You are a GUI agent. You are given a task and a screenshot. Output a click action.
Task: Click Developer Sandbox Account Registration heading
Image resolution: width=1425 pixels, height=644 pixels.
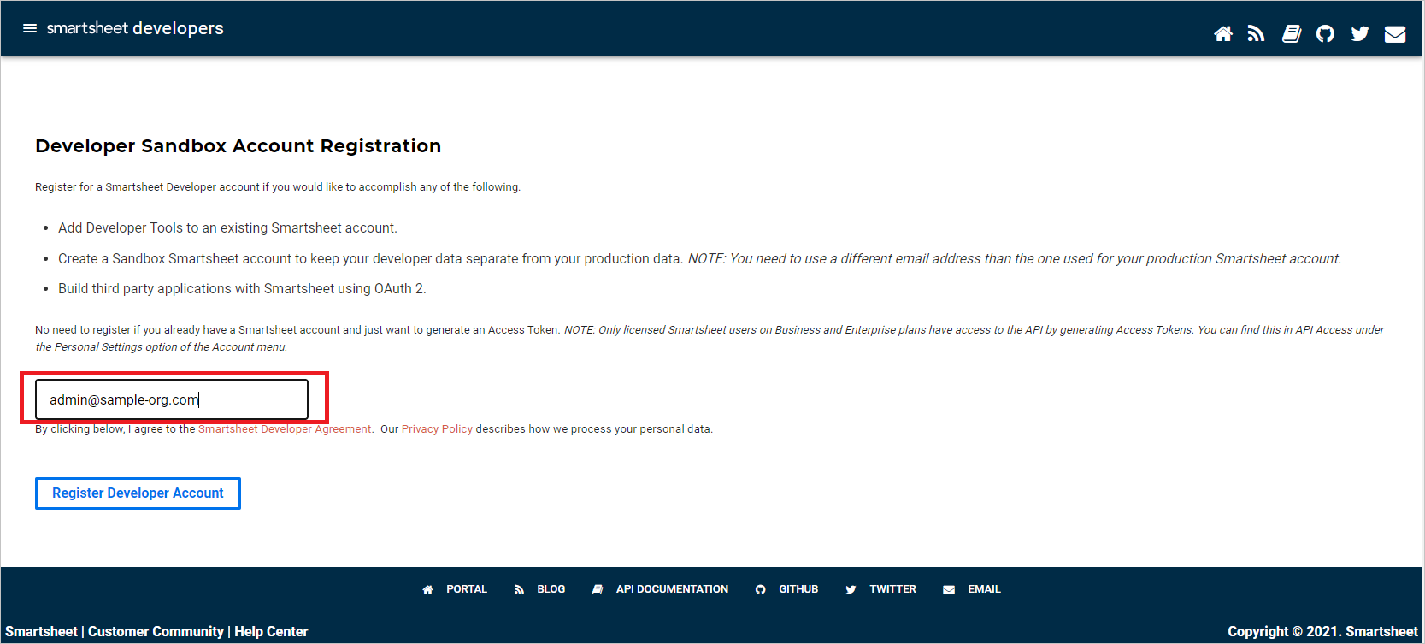coord(238,146)
